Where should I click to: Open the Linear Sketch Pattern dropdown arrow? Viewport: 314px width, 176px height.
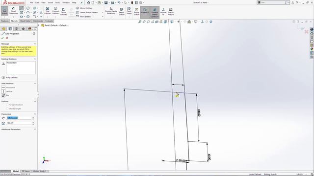tap(103, 12)
